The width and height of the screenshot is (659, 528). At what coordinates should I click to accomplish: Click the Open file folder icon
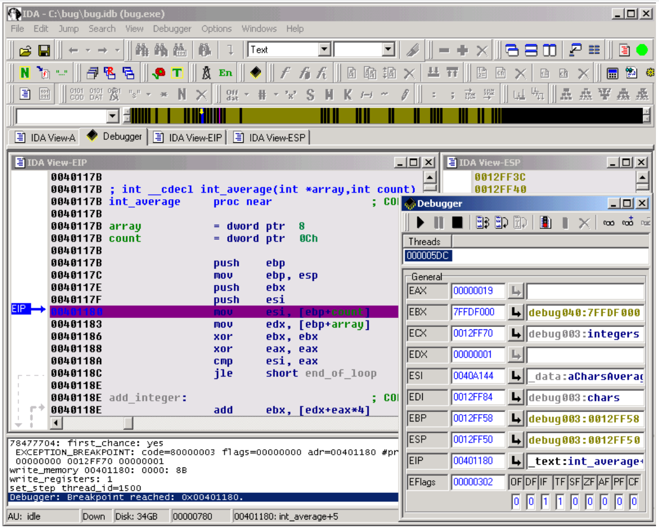25,50
